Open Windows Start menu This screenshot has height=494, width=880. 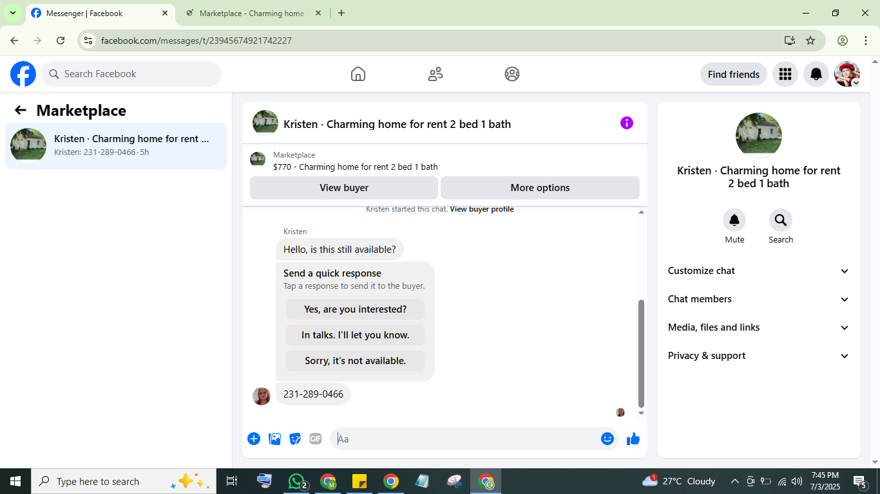pyautogui.click(x=15, y=481)
